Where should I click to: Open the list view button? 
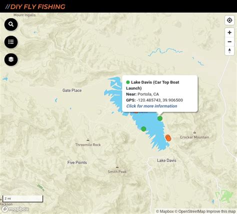click(x=11, y=42)
